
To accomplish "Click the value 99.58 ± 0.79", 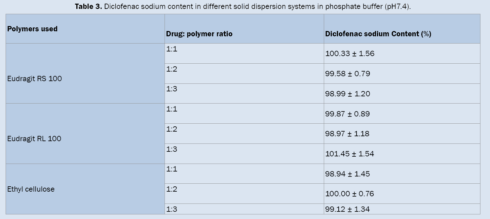I will 348,74.
